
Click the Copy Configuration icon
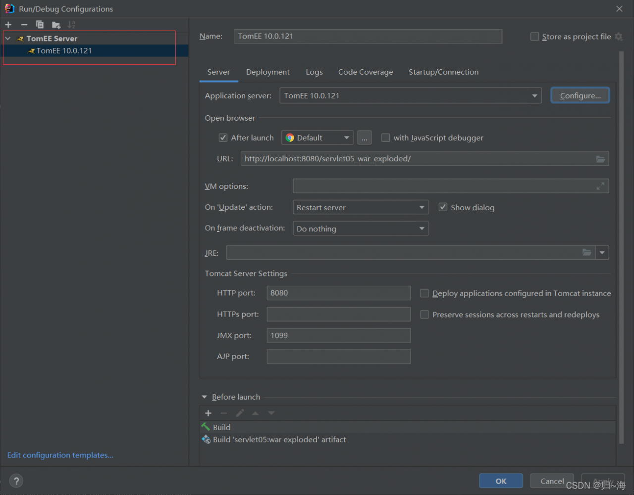pos(40,25)
